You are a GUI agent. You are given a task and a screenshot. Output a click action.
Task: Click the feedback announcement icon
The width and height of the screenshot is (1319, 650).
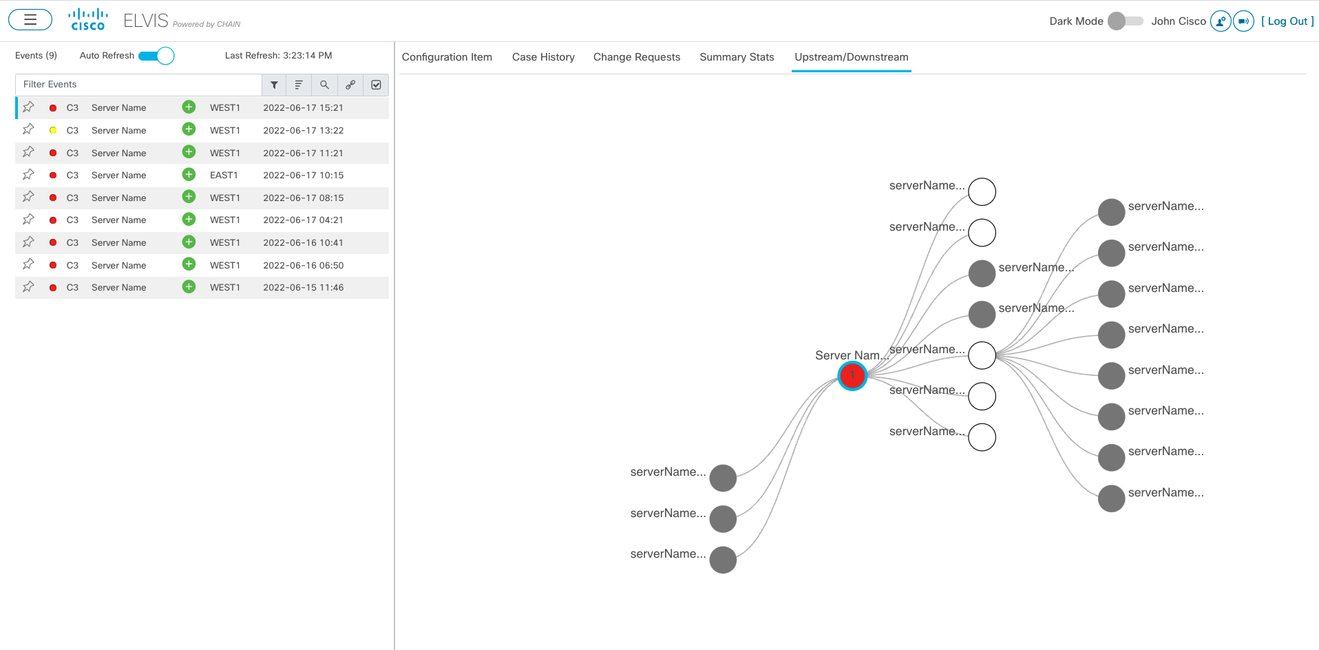pyautogui.click(x=1243, y=21)
